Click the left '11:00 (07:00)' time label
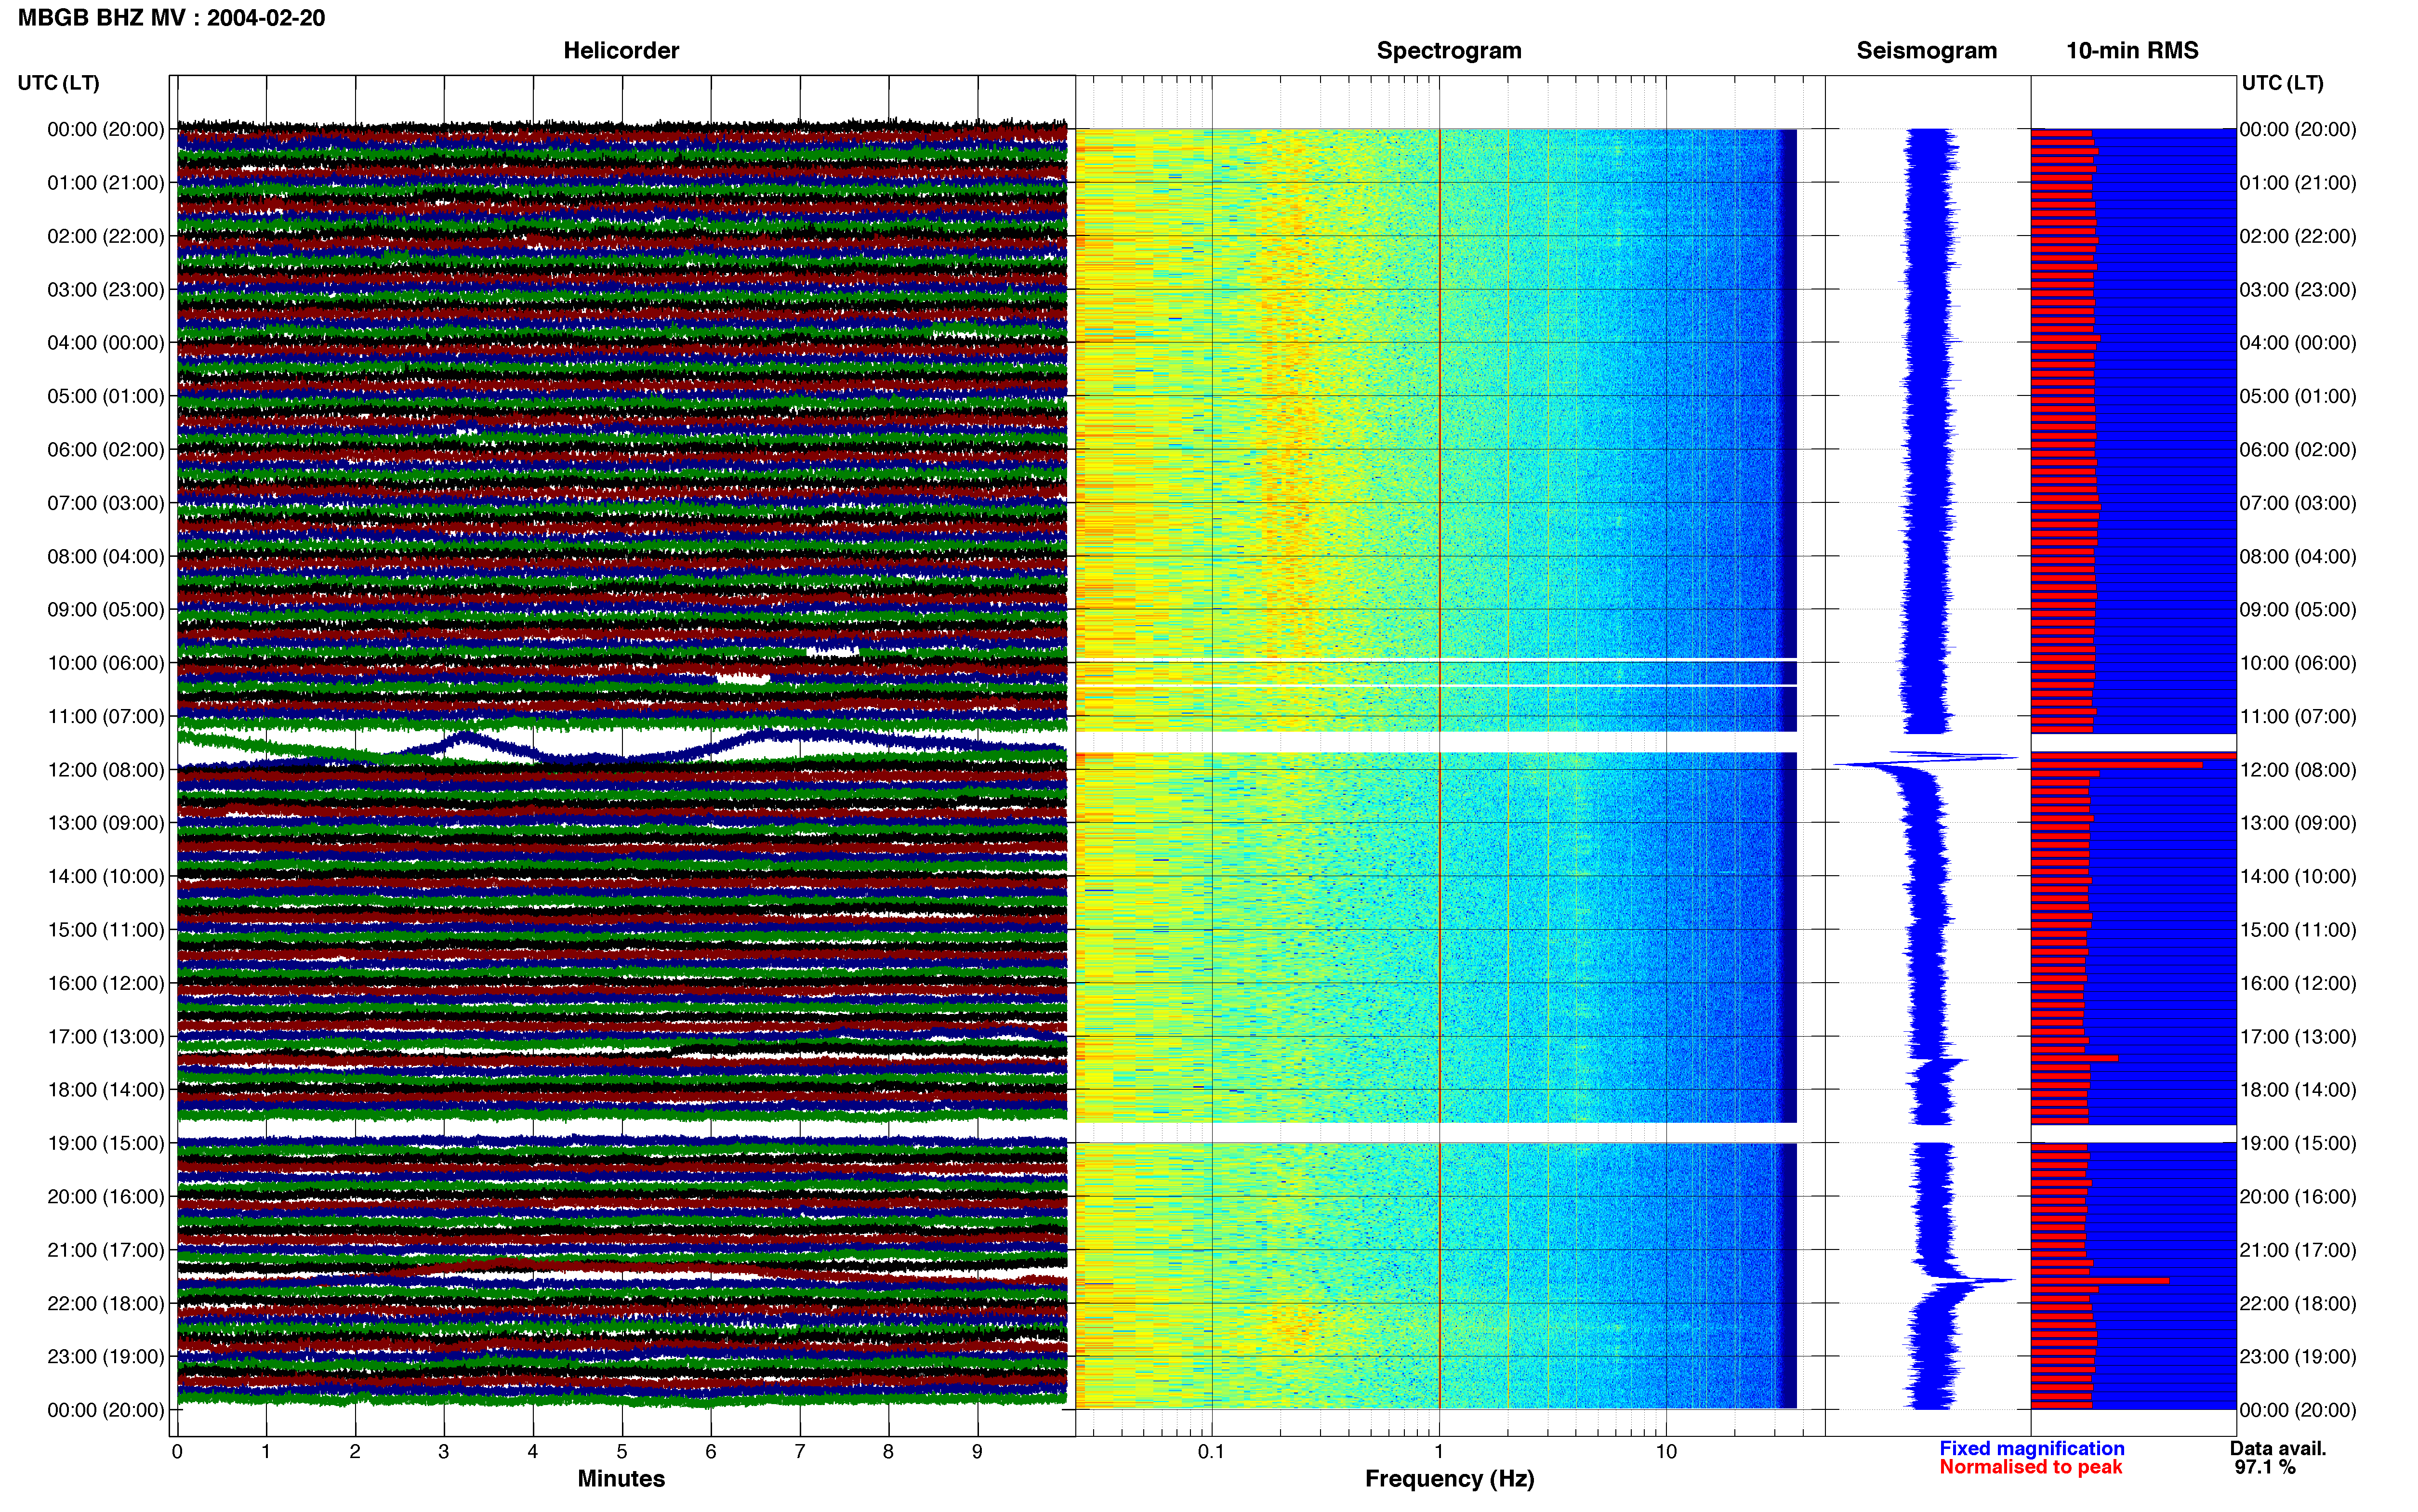This screenshot has width=2418, height=1512. (106, 716)
